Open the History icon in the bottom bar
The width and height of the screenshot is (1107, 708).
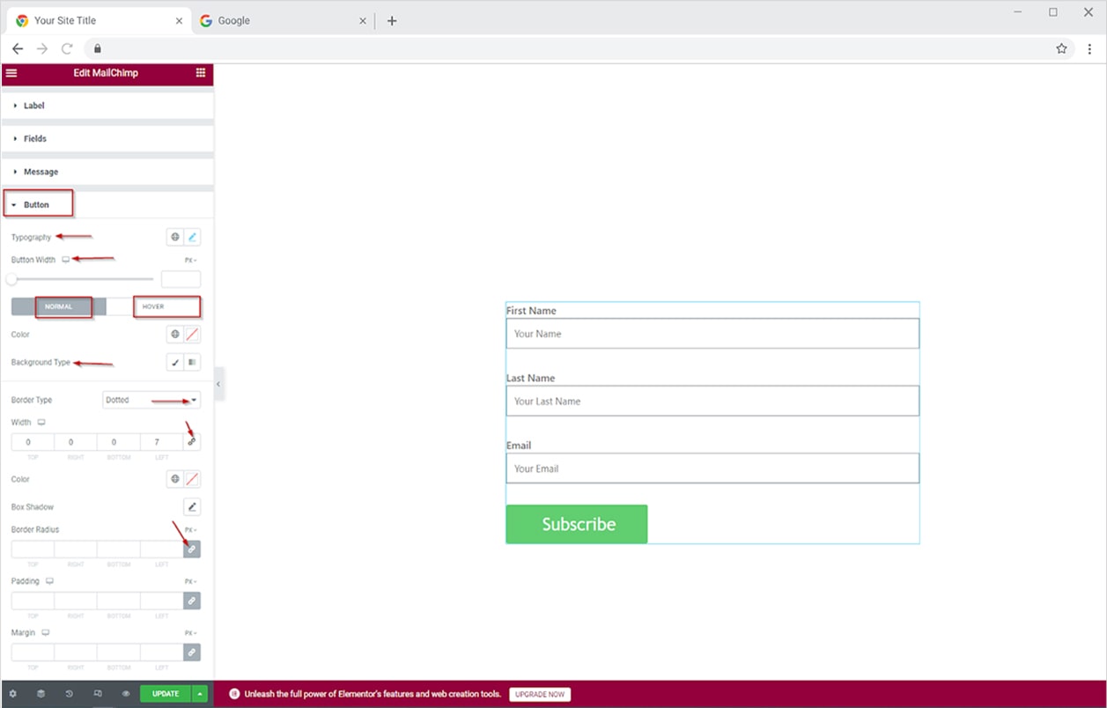69,694
